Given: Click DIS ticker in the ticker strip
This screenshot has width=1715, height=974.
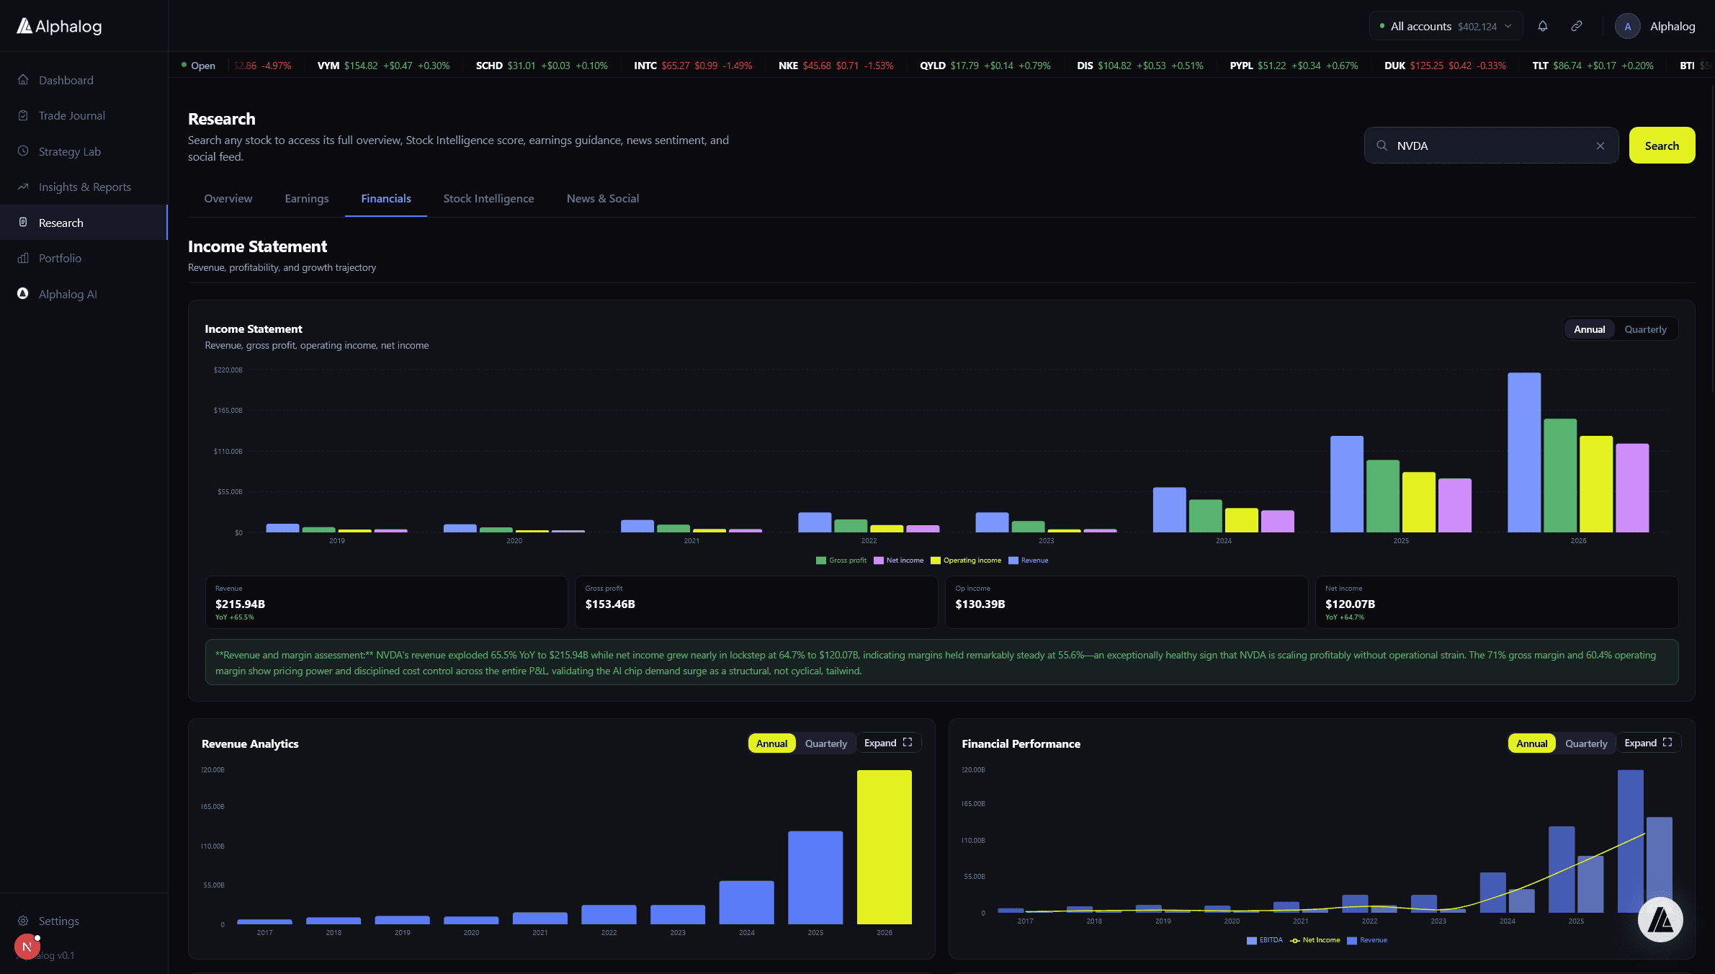Looking at the screenshot, I should [x=1140, y=66].
